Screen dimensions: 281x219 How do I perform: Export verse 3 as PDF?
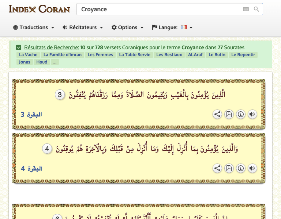pyautogui.click(x=229, y=114)
